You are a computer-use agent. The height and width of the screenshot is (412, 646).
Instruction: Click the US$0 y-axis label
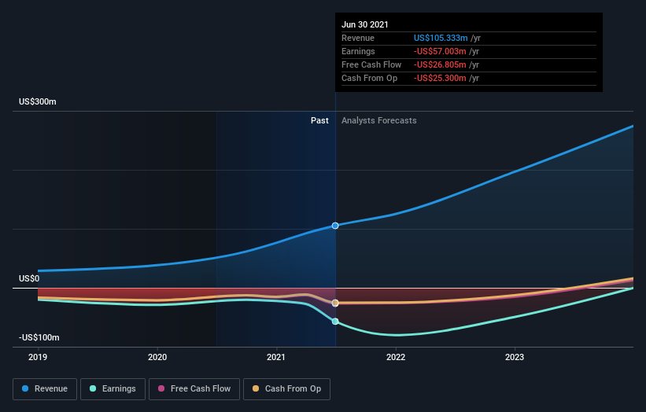(x=29, y=278)
